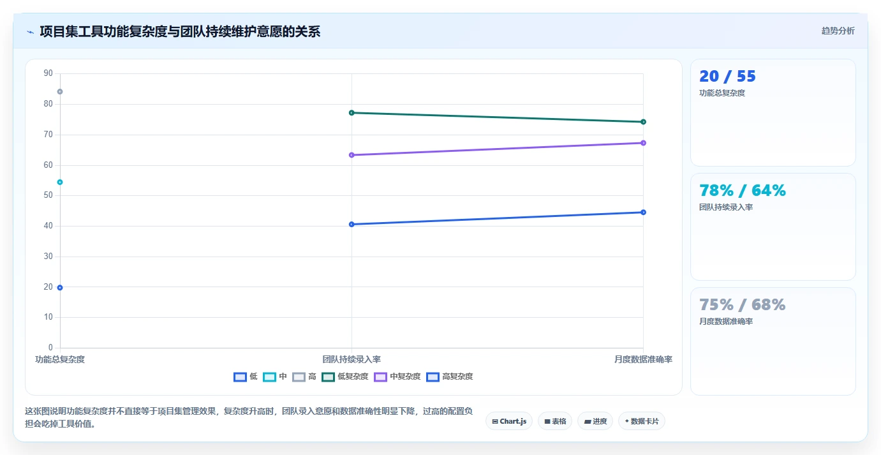881x455 pixels.
Task: Click the lightning icon beside the chart title
Action: pos(30,32)
